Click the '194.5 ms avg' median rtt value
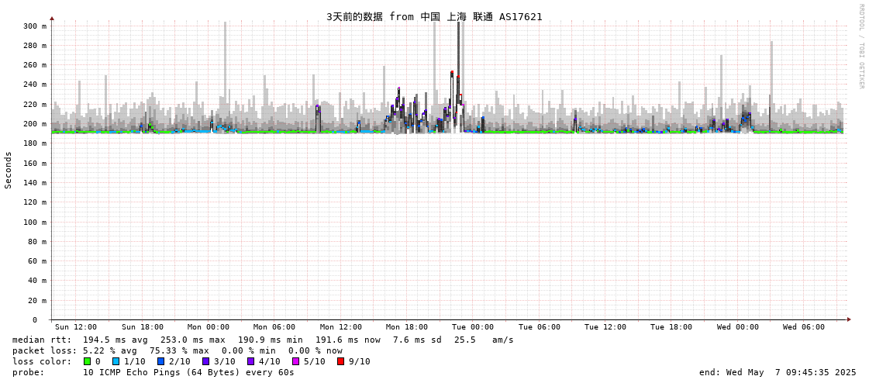Image resolution: width=869 pixels, height=383 pixels. 116,340
